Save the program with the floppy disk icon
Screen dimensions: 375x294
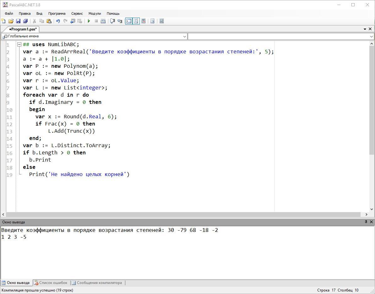(18, 21)
